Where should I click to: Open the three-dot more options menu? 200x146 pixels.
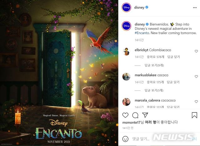[195, 7]
